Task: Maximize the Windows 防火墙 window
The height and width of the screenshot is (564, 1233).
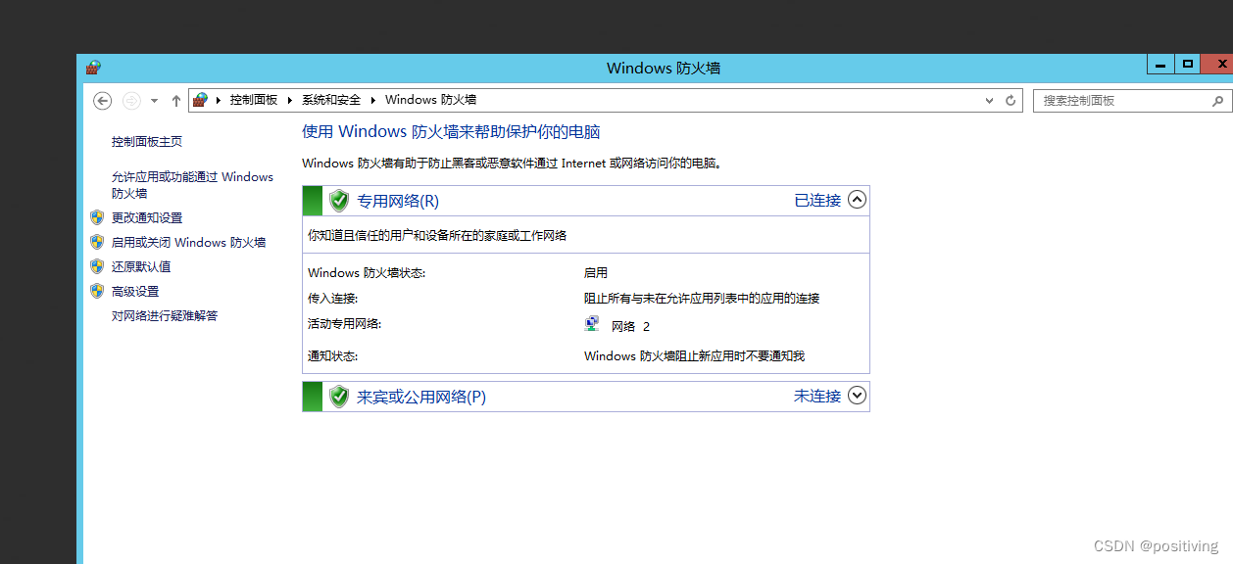Action: (x=1188, y=65)
